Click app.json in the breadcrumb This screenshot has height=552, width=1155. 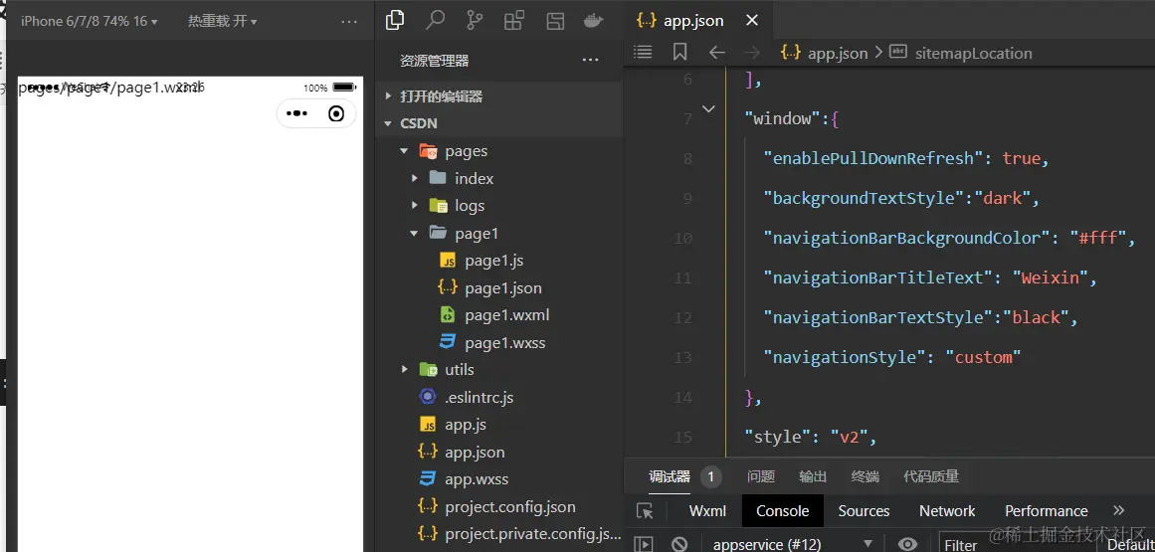coord(838,53)
